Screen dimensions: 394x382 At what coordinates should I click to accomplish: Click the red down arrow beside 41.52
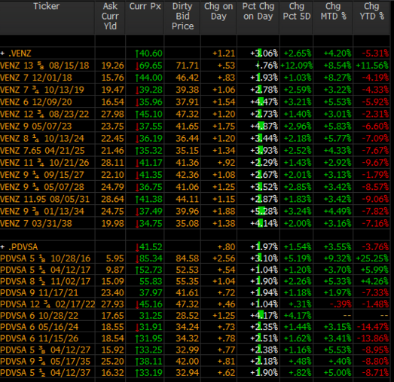pyautogui.click(x=137, y=247)
